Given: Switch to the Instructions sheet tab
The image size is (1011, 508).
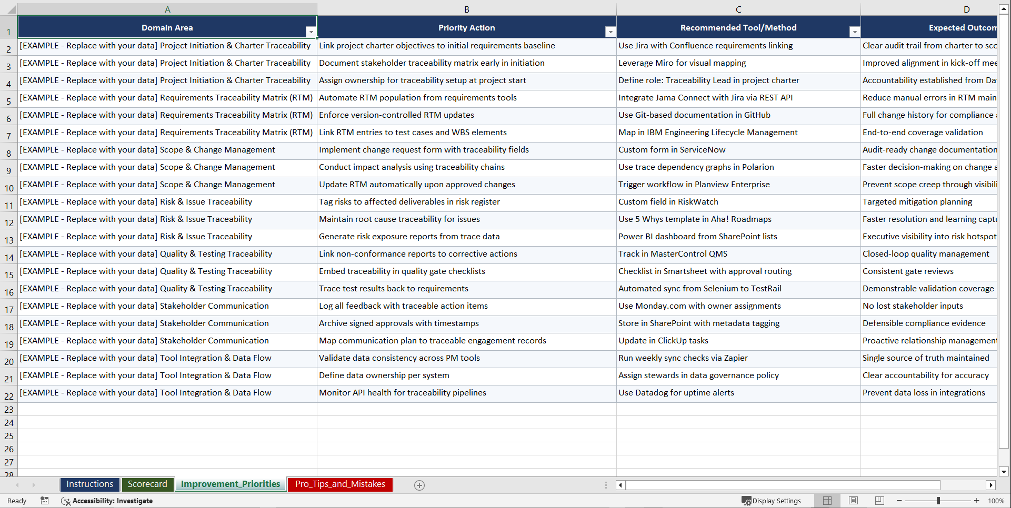Looking at the screenshot, I should coord(89,484).
